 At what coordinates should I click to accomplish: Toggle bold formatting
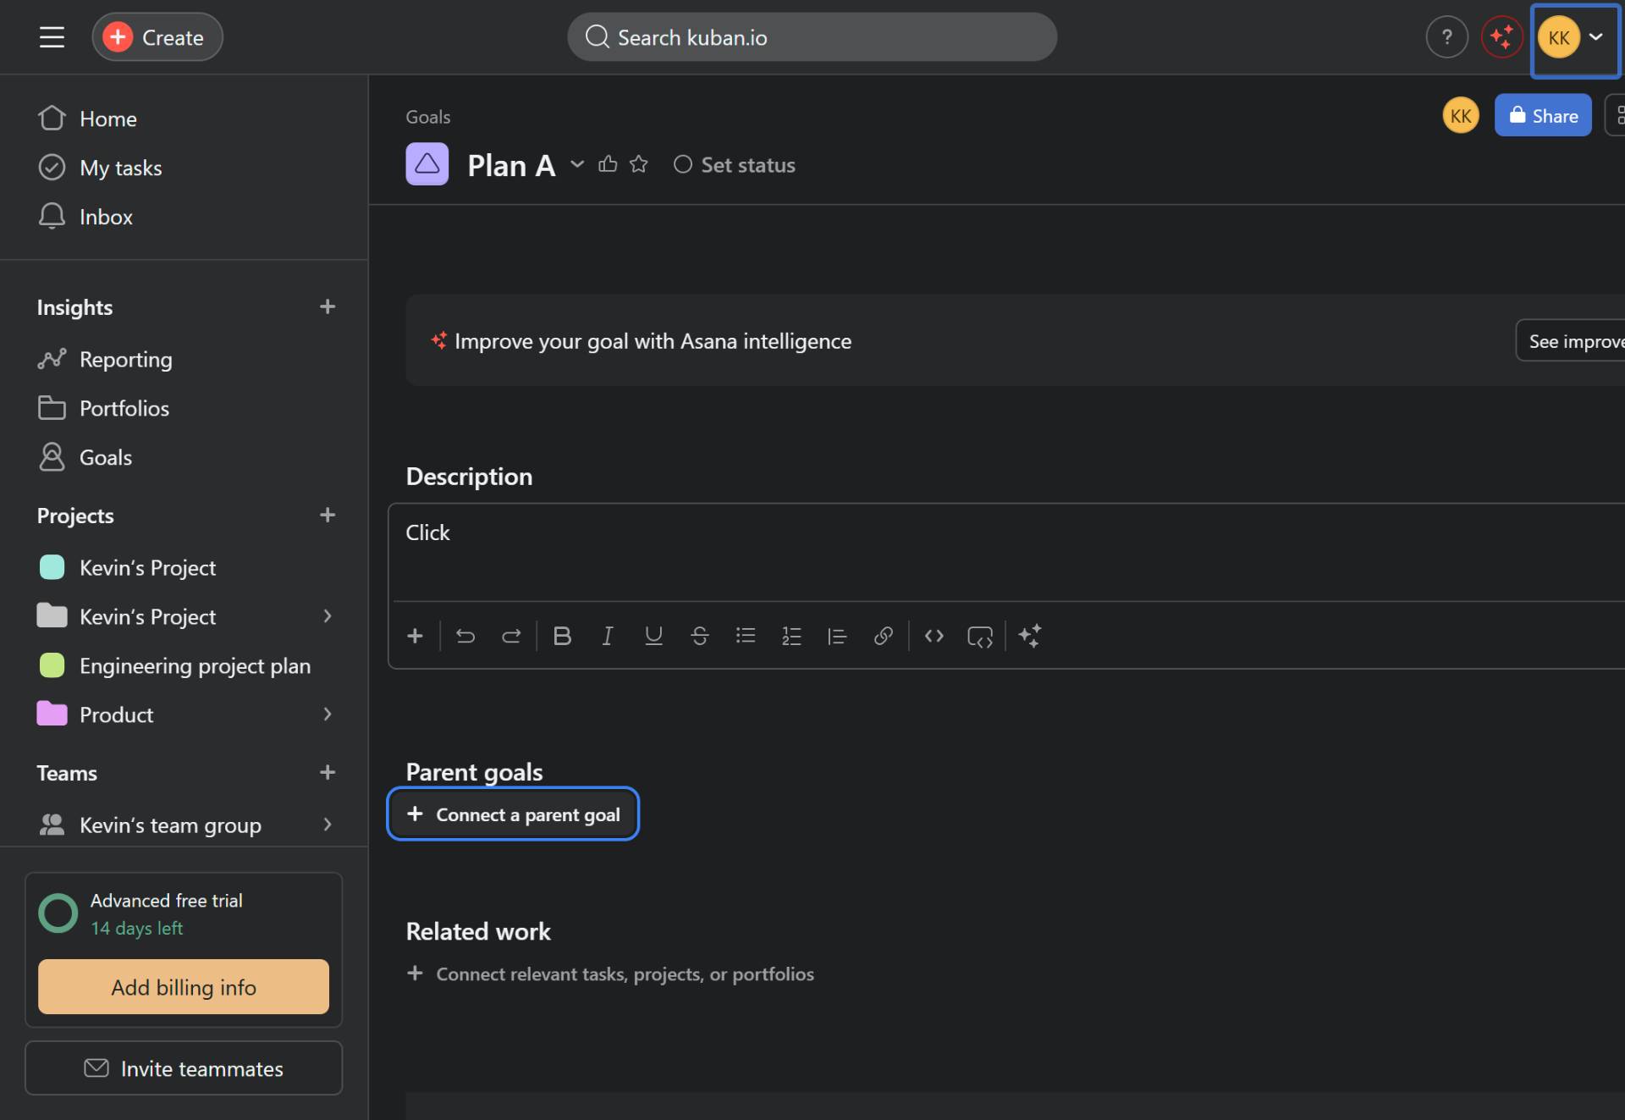point(562,636)
